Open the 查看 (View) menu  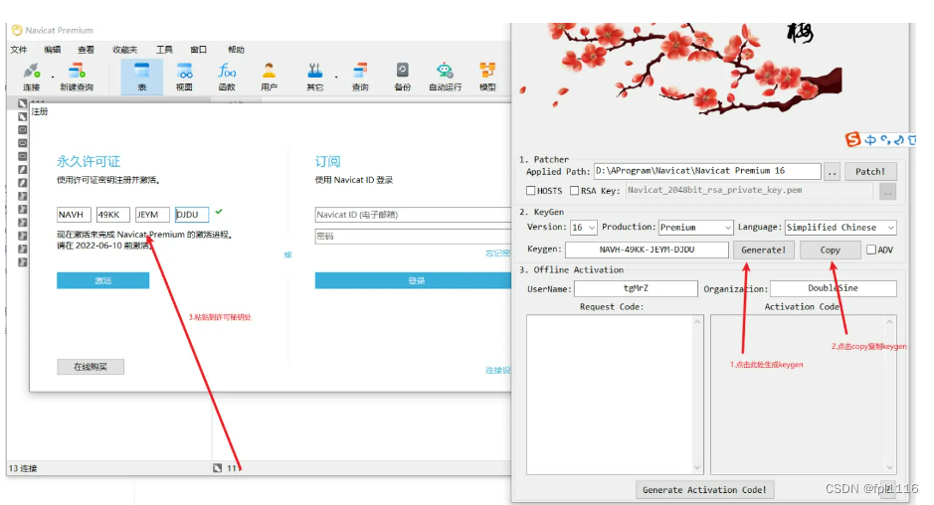[x=86, y=50]
